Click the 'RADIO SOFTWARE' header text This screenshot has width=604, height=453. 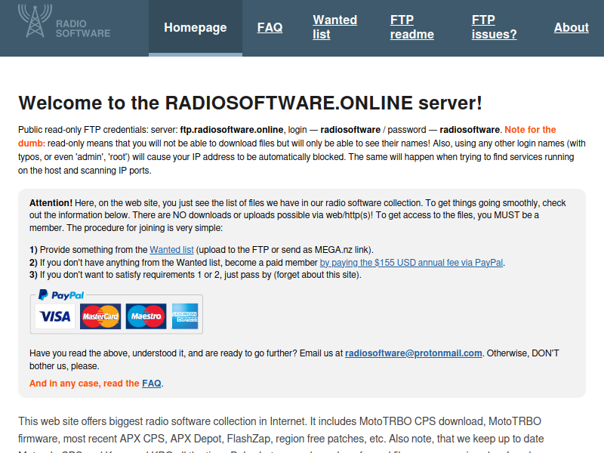[83, 29]
